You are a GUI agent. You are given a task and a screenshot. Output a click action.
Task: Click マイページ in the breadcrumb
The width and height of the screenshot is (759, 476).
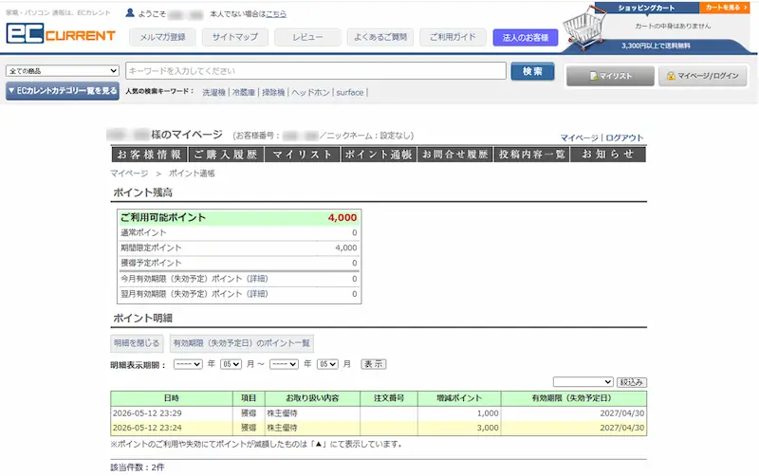129,174
